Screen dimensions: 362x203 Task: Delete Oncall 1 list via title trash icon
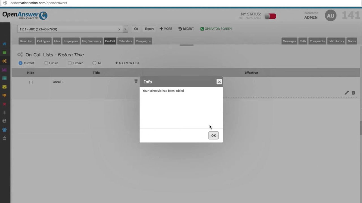[136, 81]
